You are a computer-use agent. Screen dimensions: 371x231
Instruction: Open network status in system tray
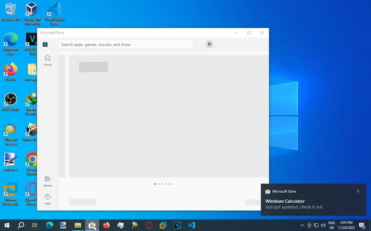click(316, 225)
